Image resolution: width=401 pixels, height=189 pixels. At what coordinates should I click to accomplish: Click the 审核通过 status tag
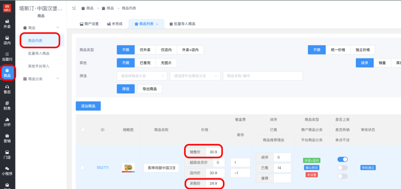(368, 168)
